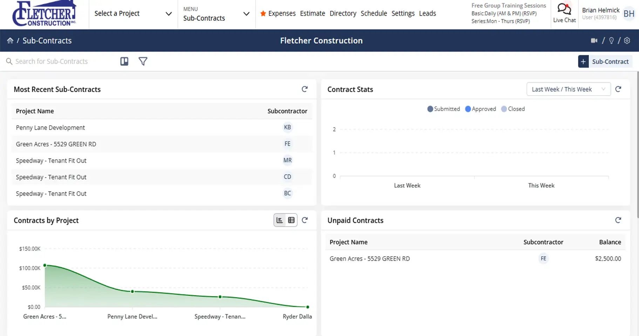Open the Schedule menu item
The height and width of the screenshot is (336, 639).
point(374,14)
